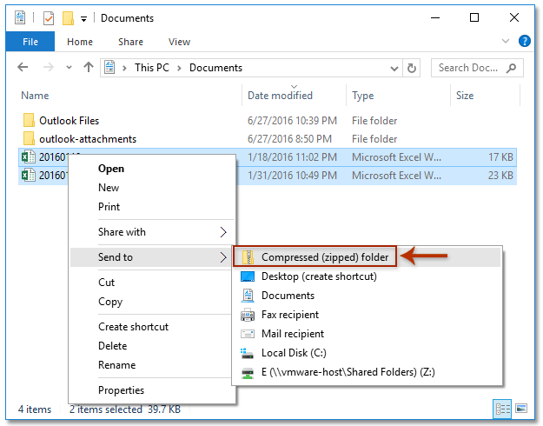The height and width of the screenshot is (426, 543).
Task: Click New Folder icon in title bar
Action: tap(68, 18)
